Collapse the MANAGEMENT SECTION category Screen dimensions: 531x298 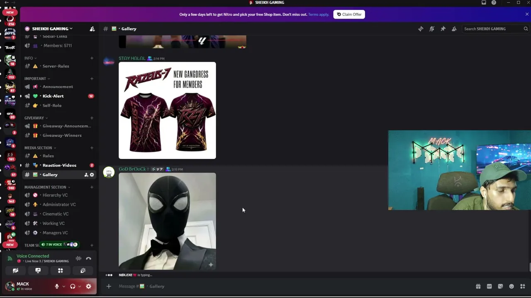(47, 187)
